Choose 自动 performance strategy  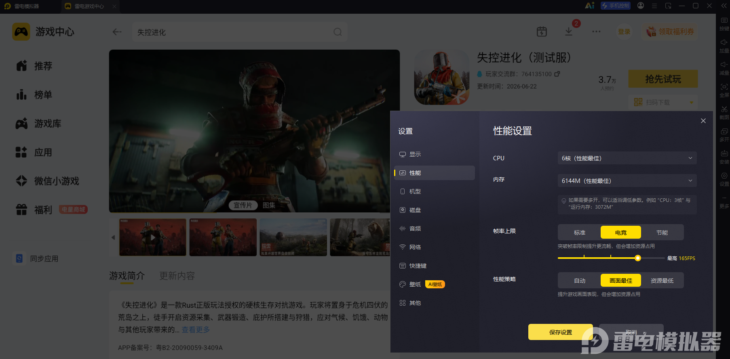coord(580,280)
